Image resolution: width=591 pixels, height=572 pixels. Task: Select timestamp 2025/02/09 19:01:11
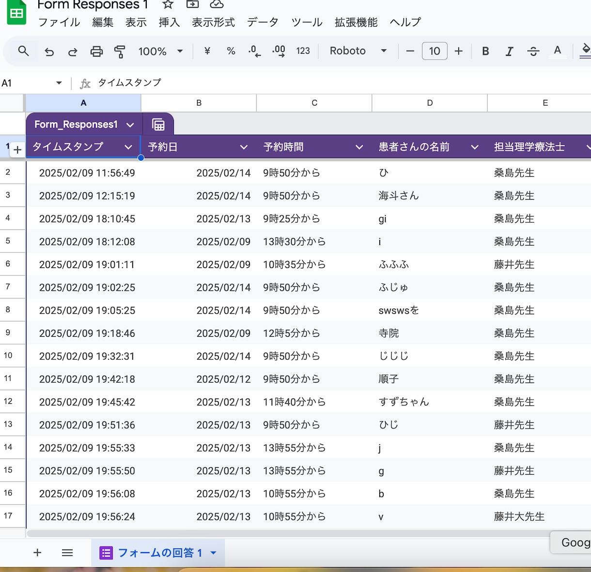pyautogui.click(x=83, y=264)
